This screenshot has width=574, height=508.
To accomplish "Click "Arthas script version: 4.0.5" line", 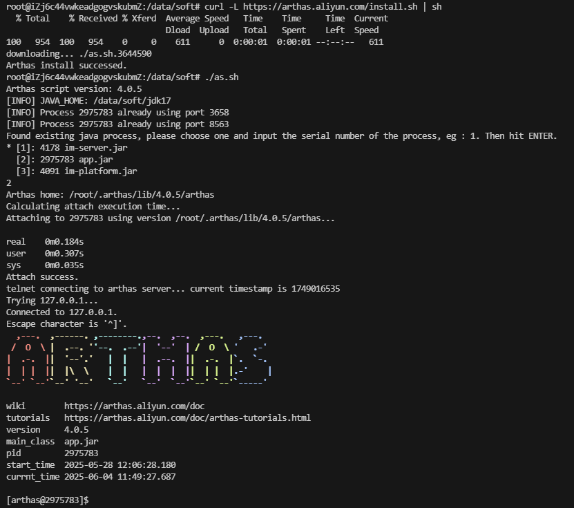I will pyautogui.click(x=74, y=88).
